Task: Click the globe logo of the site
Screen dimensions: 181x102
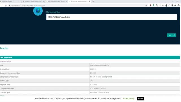Action: click(x=38, y=11)
